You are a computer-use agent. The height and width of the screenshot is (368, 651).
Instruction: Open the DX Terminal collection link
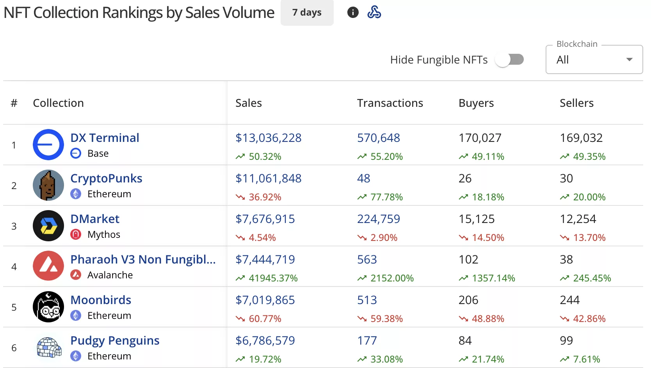(x=105, y=138)
